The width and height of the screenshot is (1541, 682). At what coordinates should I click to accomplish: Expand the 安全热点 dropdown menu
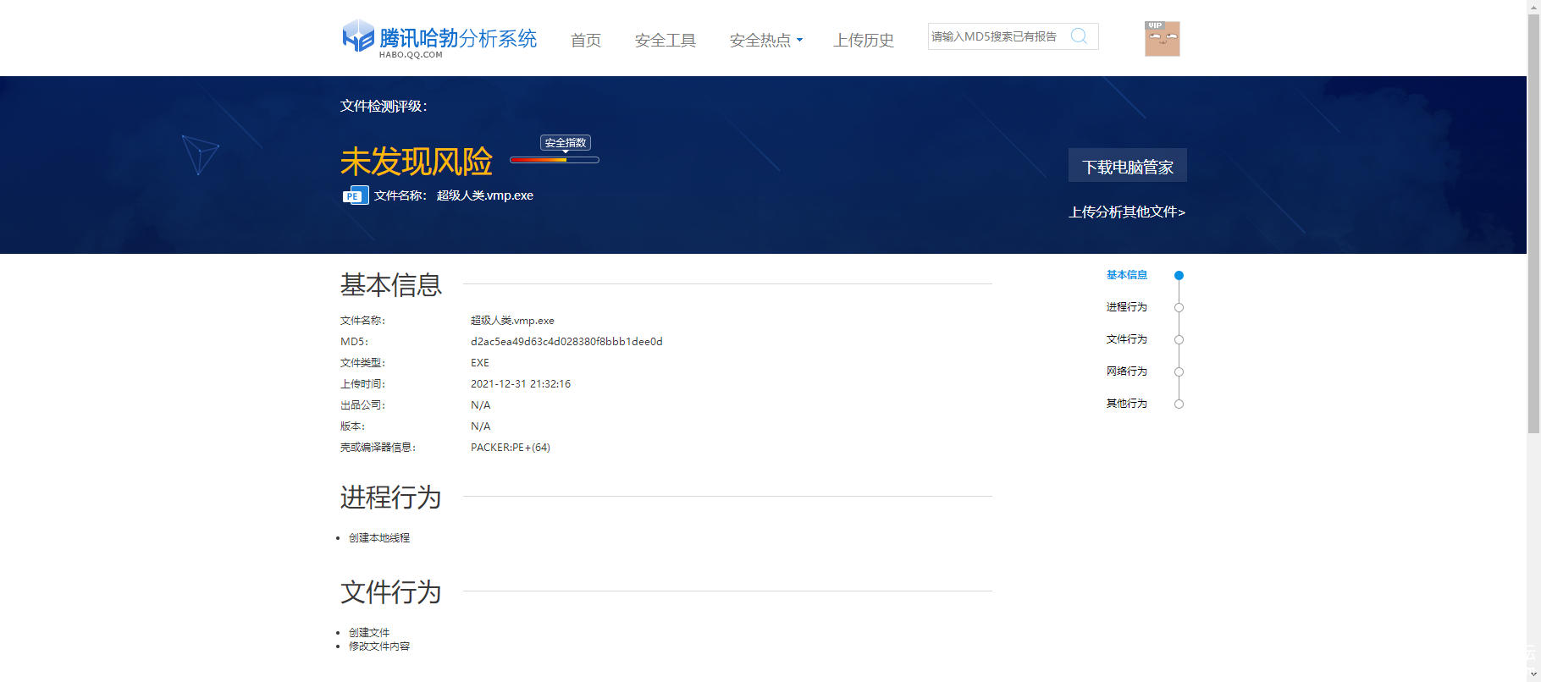point(765,41)
